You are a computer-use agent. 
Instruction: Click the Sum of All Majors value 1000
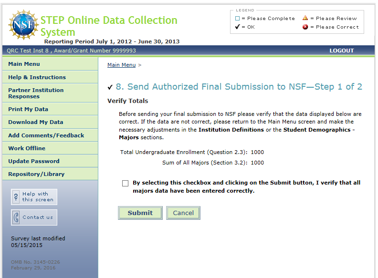(257, 163)
